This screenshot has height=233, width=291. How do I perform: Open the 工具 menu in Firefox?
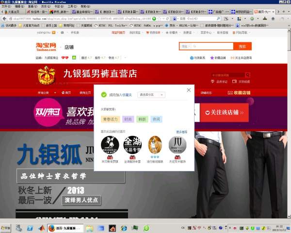(x=72, y=6)
